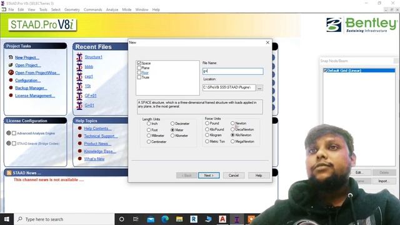Screen dimensions: 400x225
Task: Open the Mode menu
Action: [126, 9]
